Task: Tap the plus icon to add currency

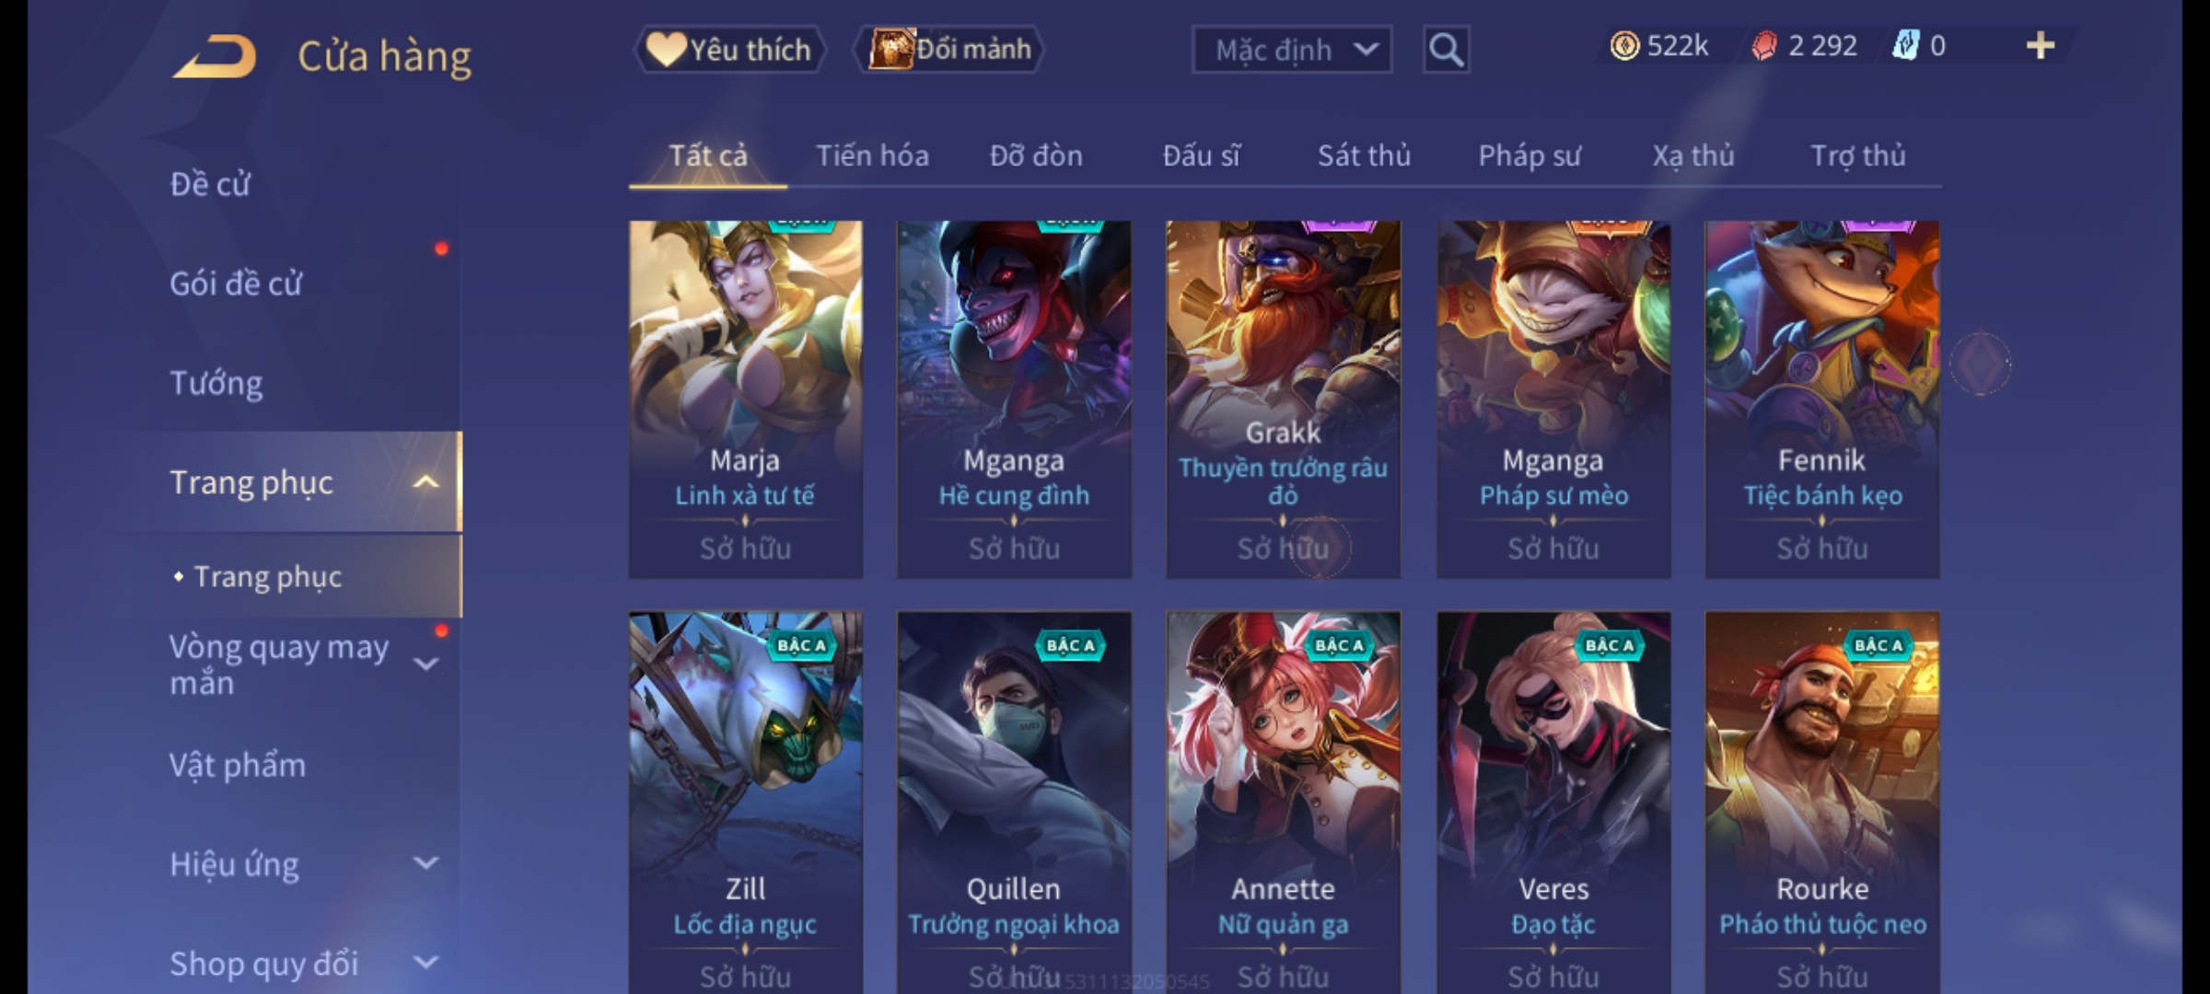Action: (2041, 46)
